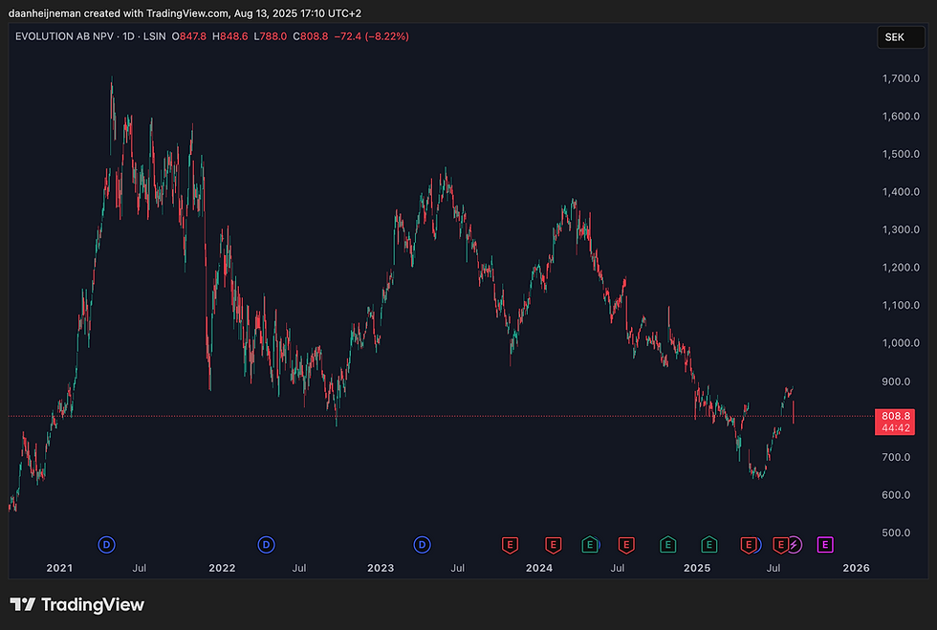The width and height of the screenshot is (937, 630).
Task: Click the 2025 time axis label
Action: pyautogui.click(x=697, y=568)
